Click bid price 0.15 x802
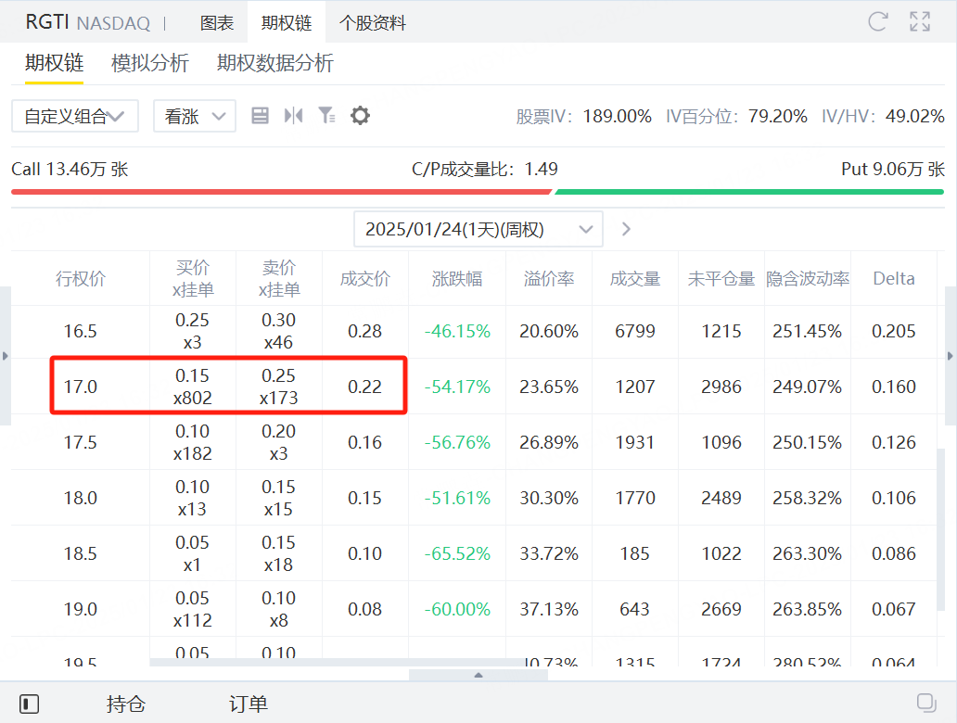This screenshot has width=957, height=723. (193, 387)
